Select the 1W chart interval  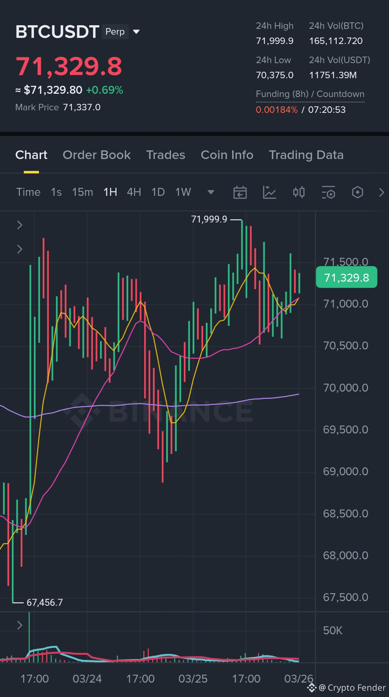[183, 192]
